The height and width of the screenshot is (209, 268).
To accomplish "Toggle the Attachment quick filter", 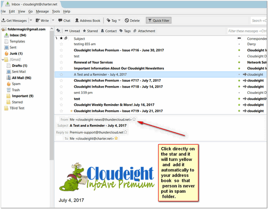I will pos(144,31).
